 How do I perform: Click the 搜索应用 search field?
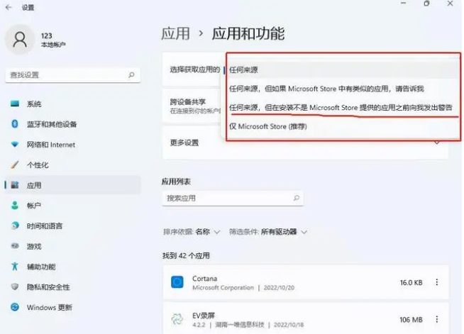tap(233, 199)
